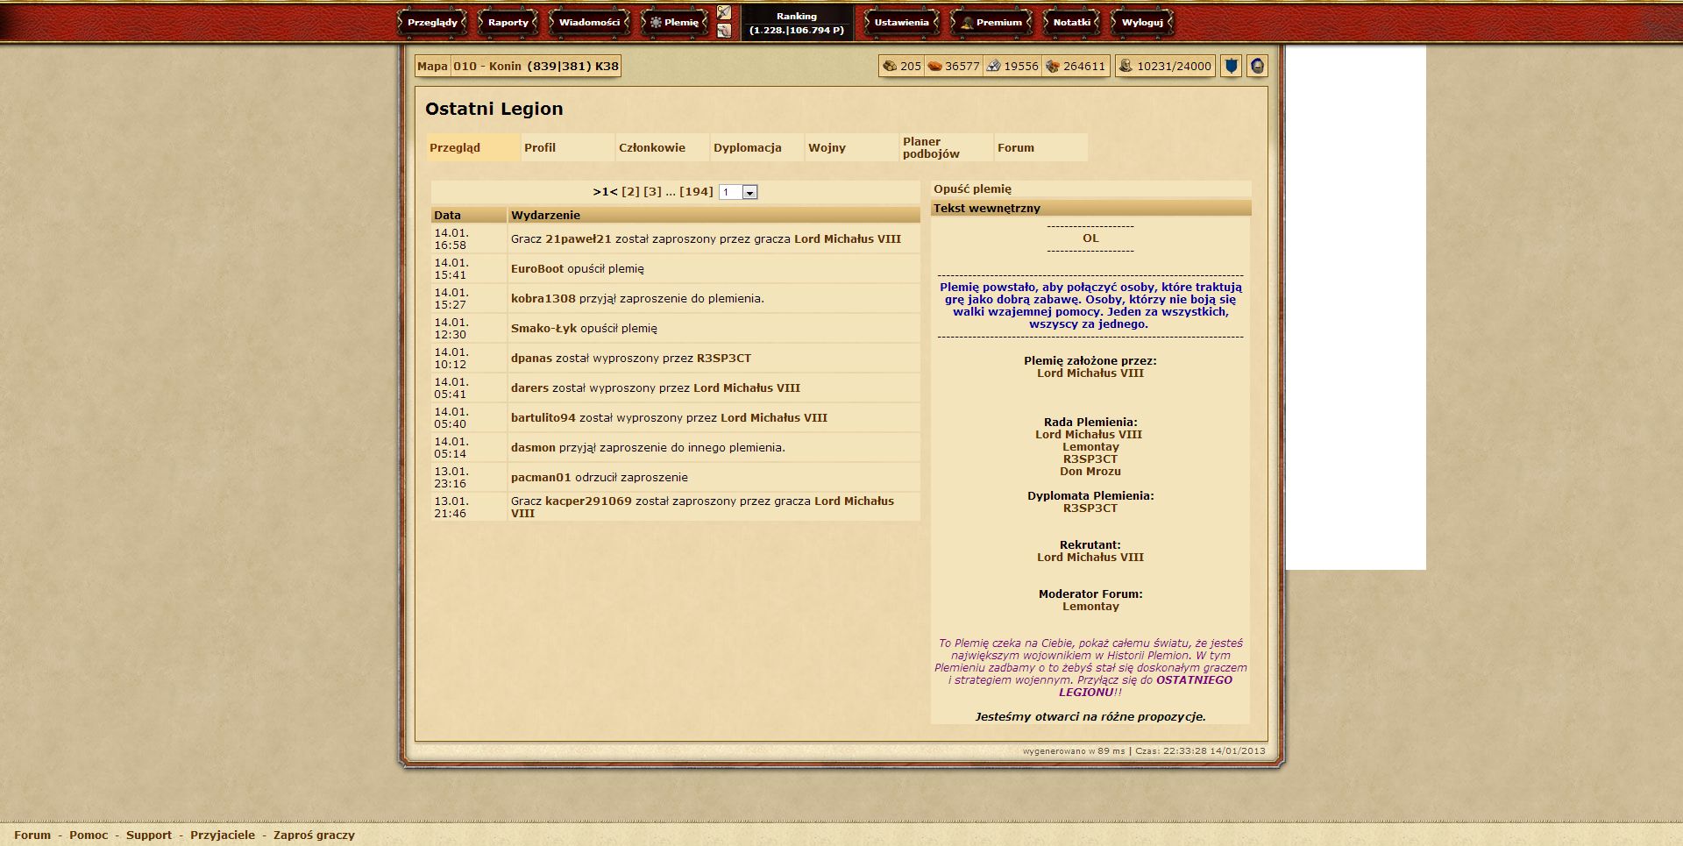
Task: Click the wood resource icon
Action: pyautogui.click(x=890, y=66)
